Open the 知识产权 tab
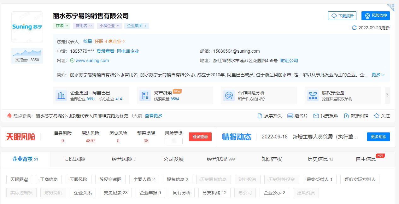399x204 pixels. click(x=272, y=159)
